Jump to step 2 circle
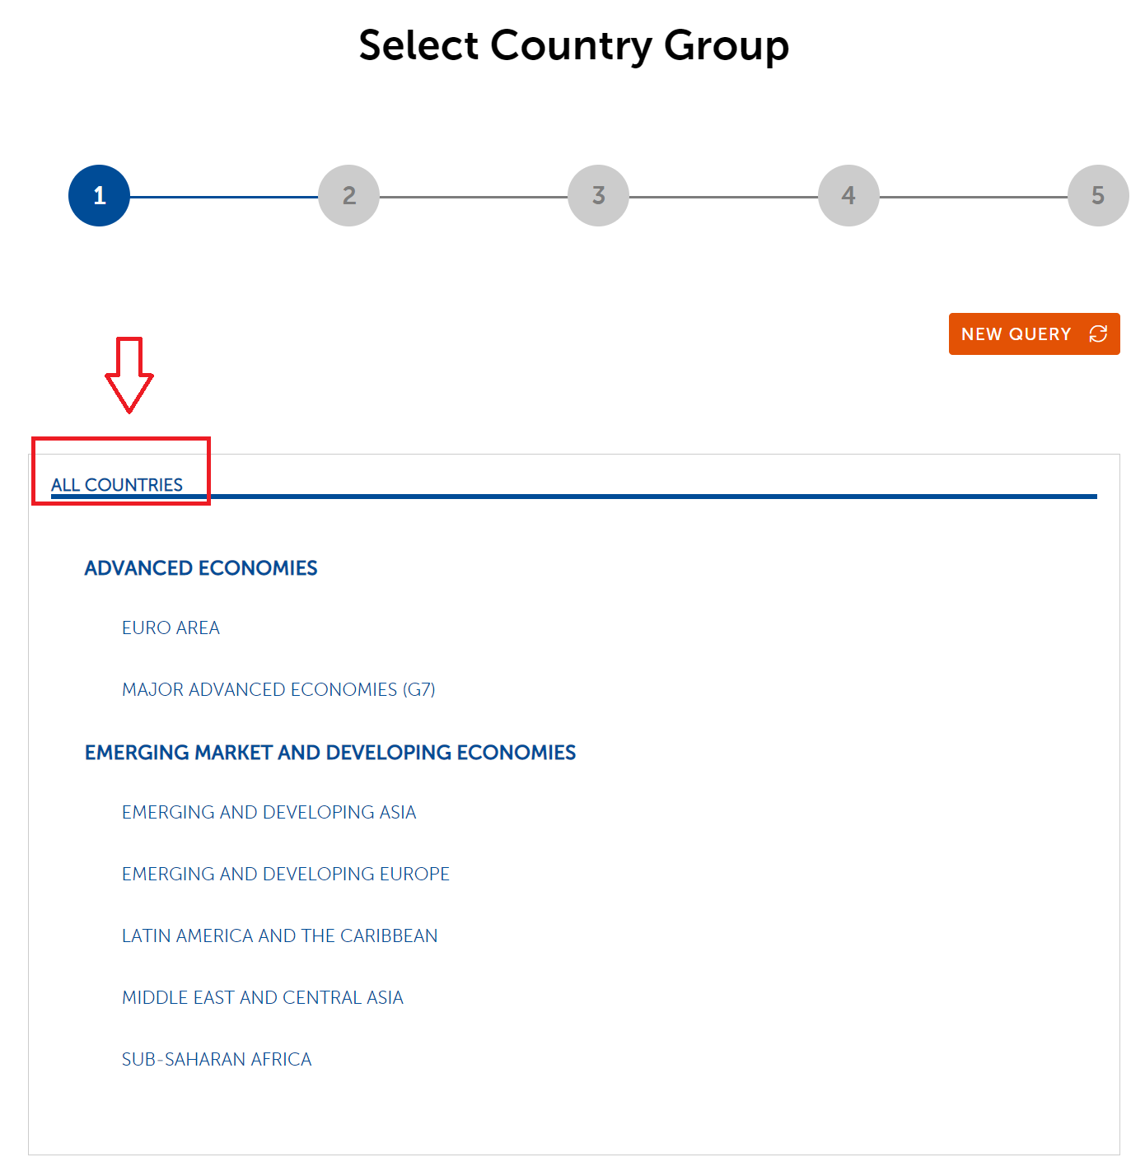 pyautogui.click(x=348, y=196)
